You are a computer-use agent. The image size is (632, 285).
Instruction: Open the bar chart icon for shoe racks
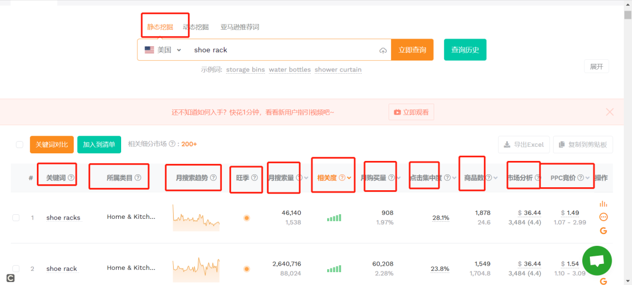(603, 204)
